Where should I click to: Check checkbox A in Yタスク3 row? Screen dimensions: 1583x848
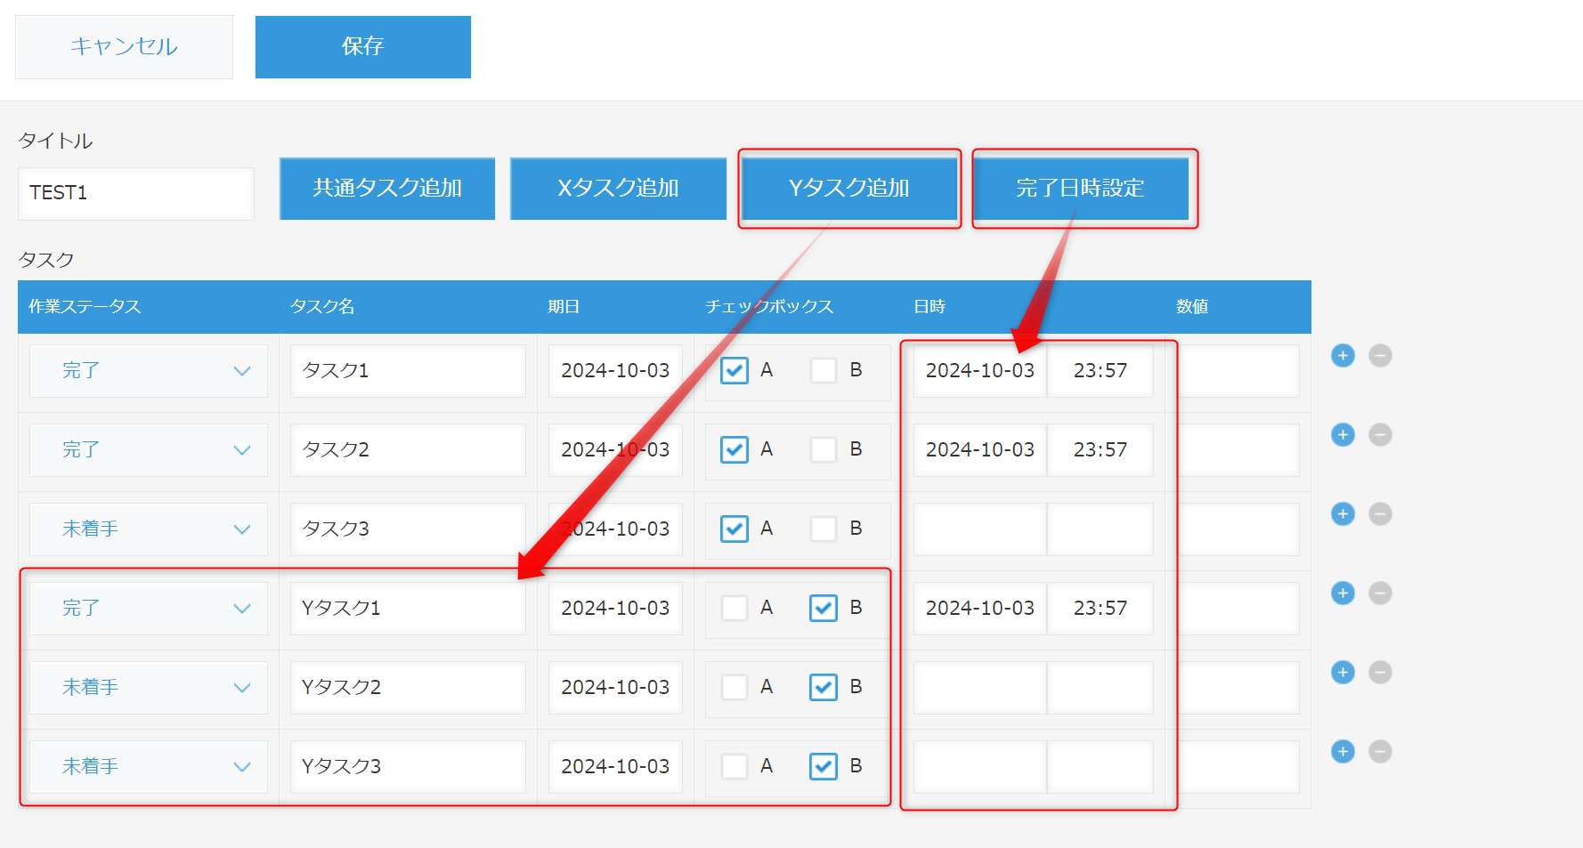click(x=735, y=766)
